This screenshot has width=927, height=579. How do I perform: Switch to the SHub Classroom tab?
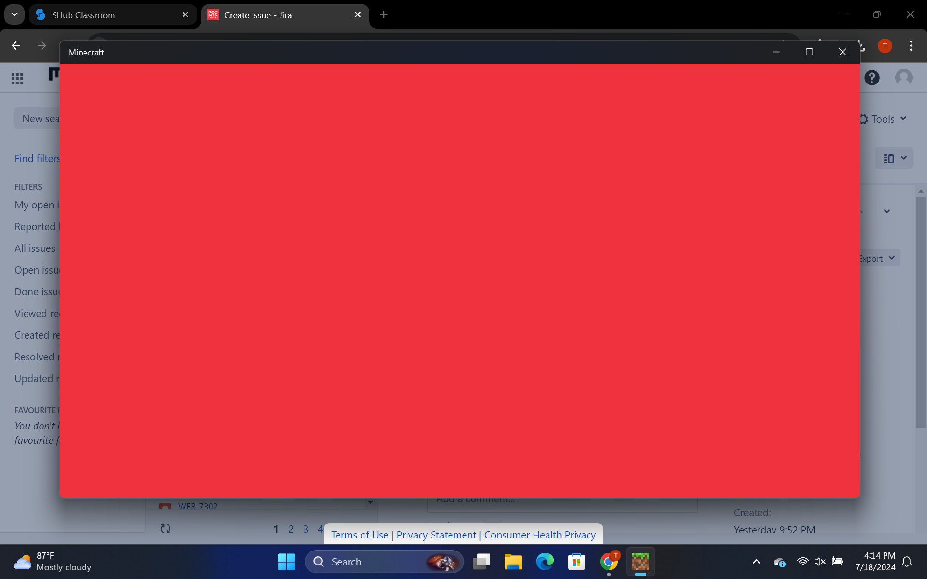112,15
